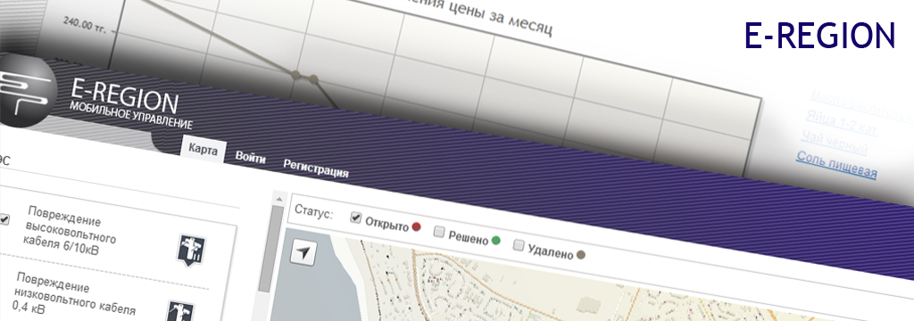Open the Регистрация menu item
The image size is (914, 321).
point(316,169)
